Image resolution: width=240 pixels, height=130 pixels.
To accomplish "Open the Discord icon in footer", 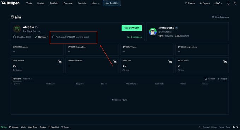I will 234,127.
